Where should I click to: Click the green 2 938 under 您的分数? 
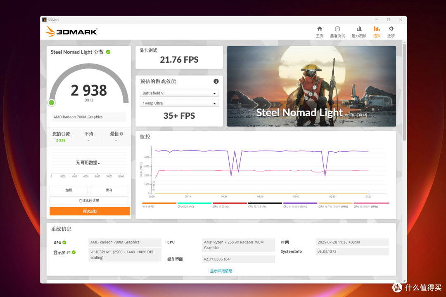[x=61, y=140]
